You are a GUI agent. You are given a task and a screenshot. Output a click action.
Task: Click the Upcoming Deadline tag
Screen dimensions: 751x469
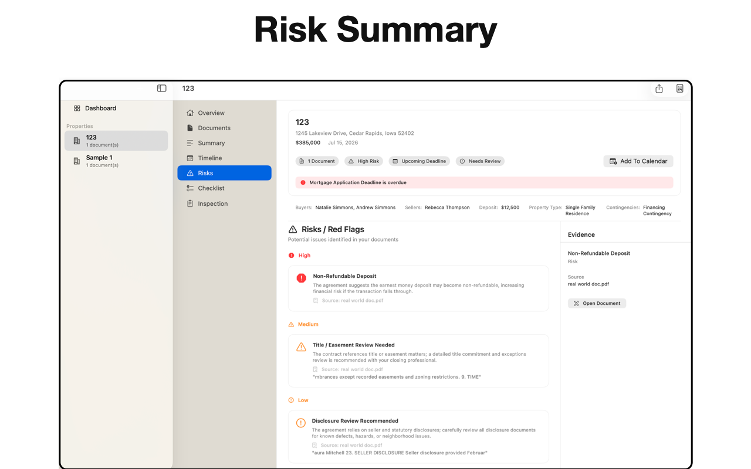tap(419, 161)
